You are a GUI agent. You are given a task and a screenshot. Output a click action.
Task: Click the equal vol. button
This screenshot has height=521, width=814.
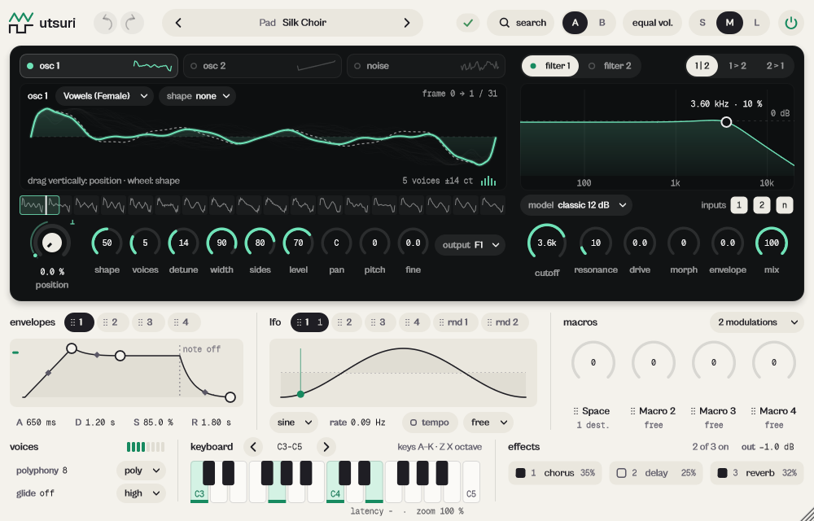[x=652, y=23]
